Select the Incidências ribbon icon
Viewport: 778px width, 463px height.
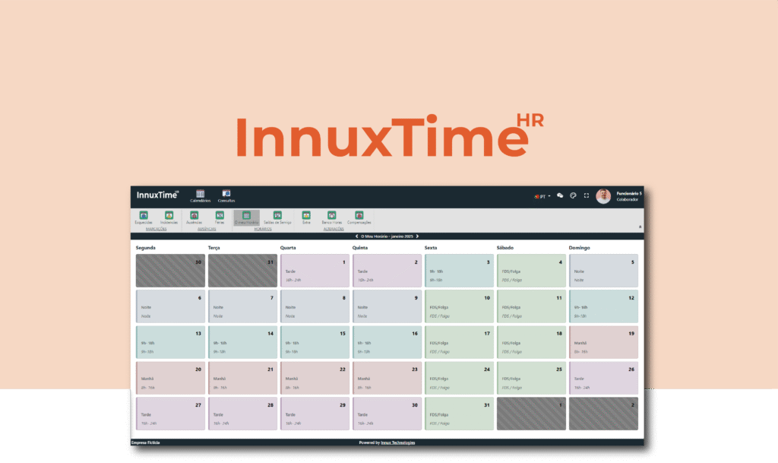tap(169, 215)
